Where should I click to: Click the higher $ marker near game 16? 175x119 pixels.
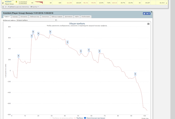point(33,32)
